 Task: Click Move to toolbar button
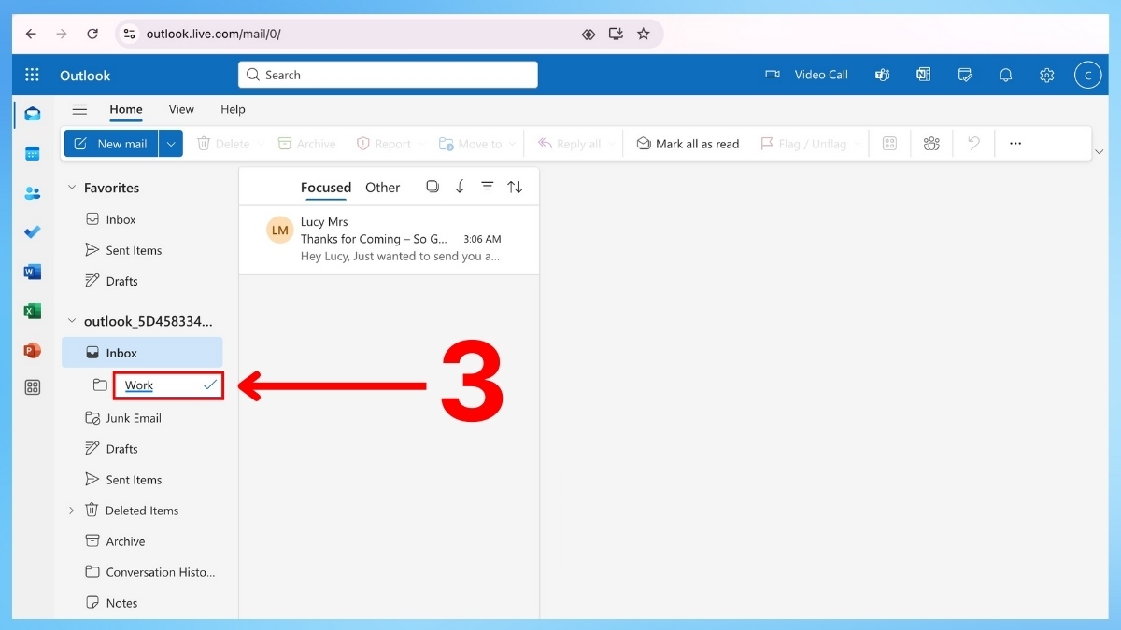[x=470, y=144]
